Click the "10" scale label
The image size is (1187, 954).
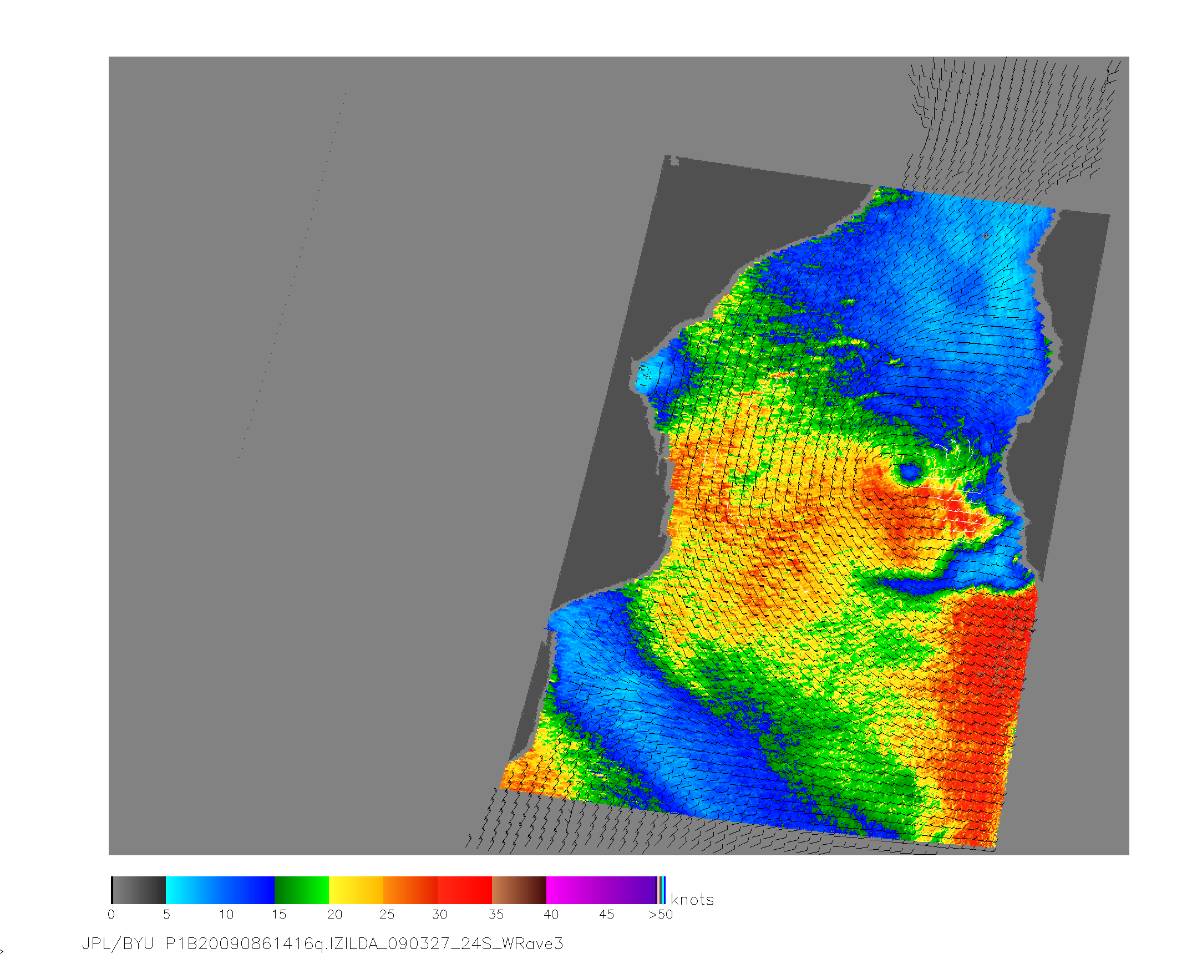tap(226, 915)
